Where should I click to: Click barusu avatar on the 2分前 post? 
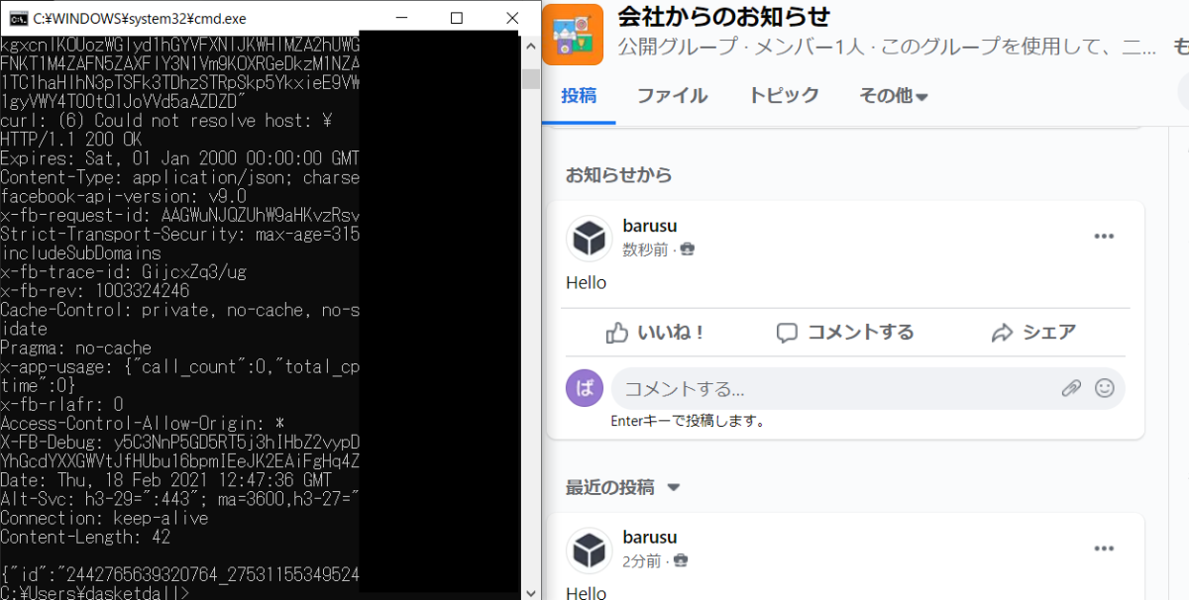coord(589,550)
